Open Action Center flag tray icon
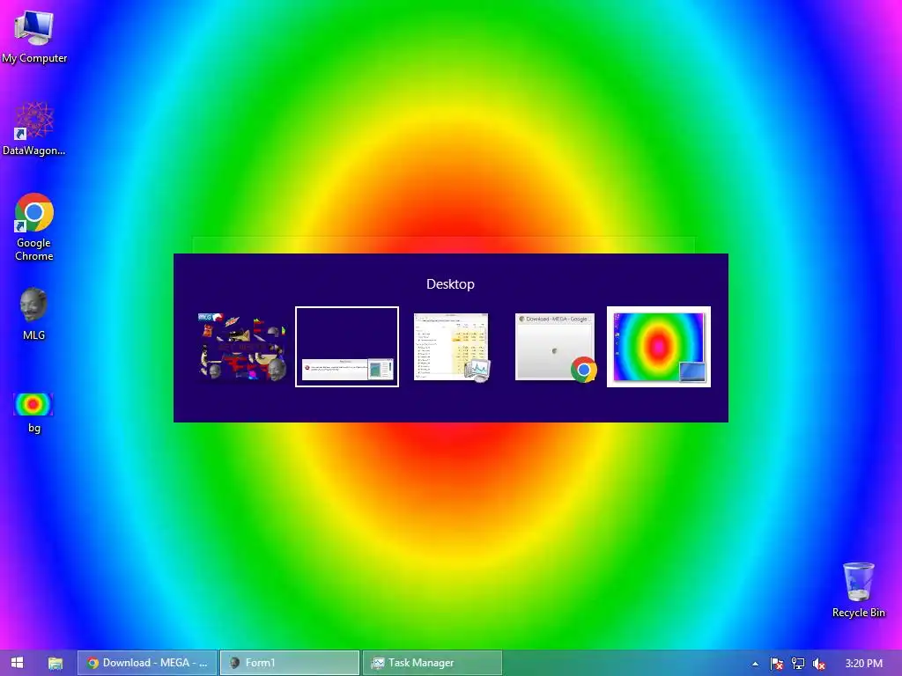 tap(777, 664)
